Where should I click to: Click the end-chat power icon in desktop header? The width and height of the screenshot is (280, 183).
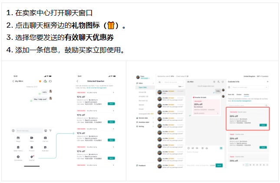[223, 82]
